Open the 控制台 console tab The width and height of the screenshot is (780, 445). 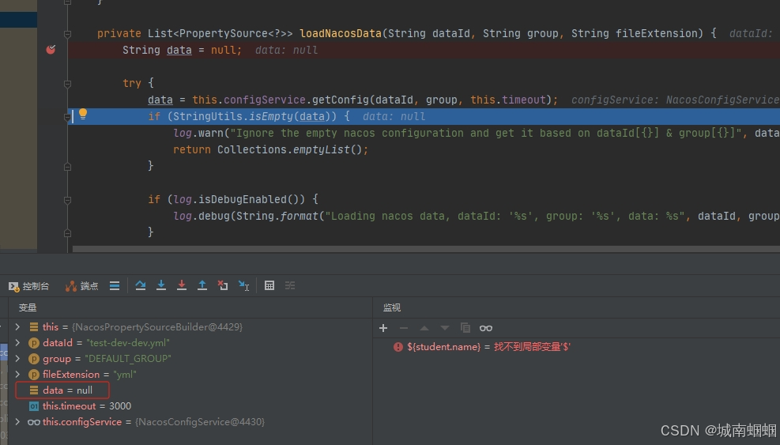(29, 286)
